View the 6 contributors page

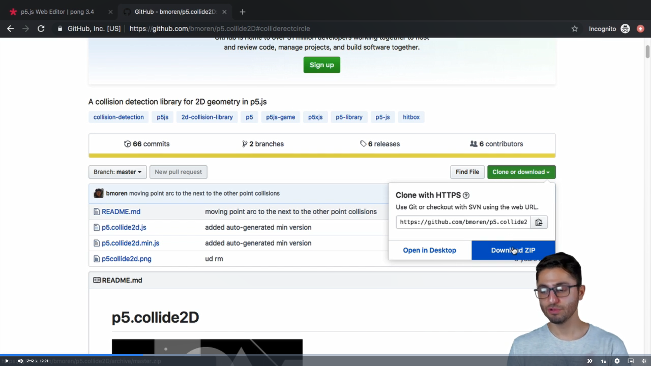pyautogui.click(x=496, y=144)
